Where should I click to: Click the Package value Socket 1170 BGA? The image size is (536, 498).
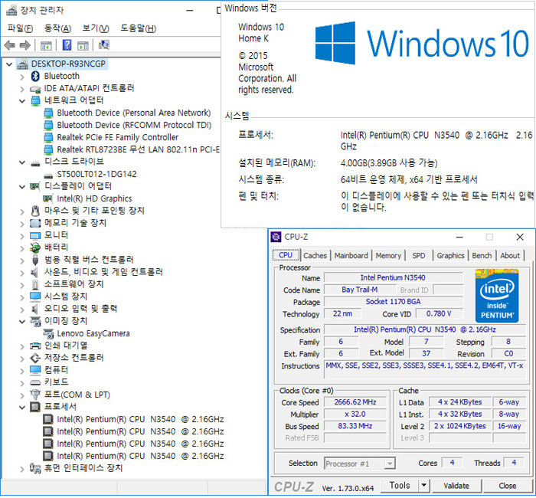(393, 302)
